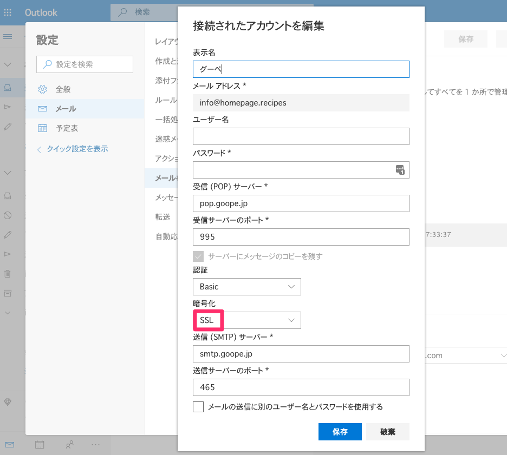The width and height of the screenshot is (507, 455).
Task: Open the inbox folder icon in left rail
Action: pos(8,88)
